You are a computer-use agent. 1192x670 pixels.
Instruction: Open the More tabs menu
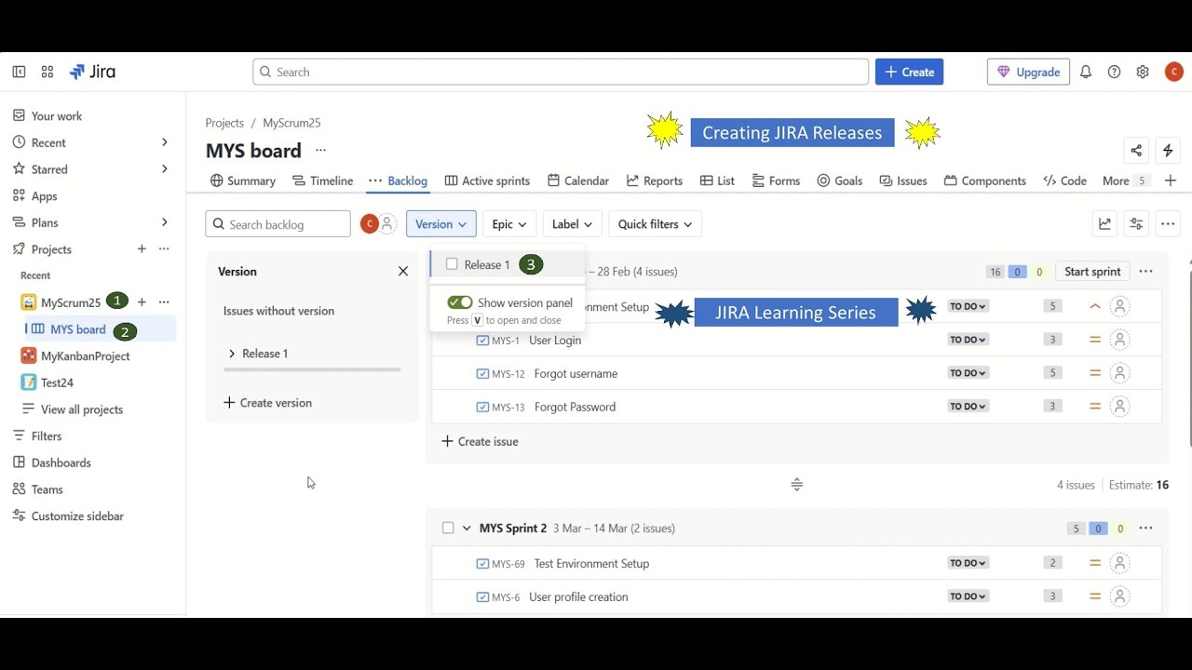pyautogui.click(x=1125, y=181)
